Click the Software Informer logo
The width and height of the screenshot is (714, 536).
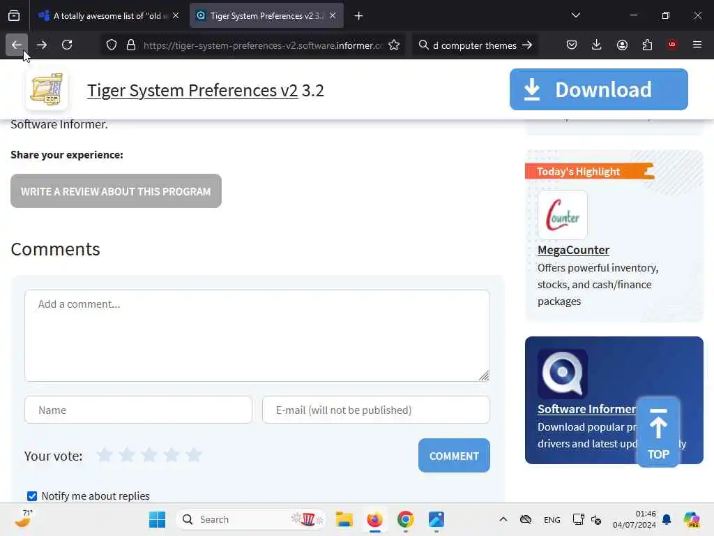coord(563,374)
